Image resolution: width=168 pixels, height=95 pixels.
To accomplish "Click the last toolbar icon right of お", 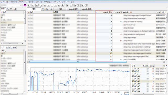I will point(86,5).
